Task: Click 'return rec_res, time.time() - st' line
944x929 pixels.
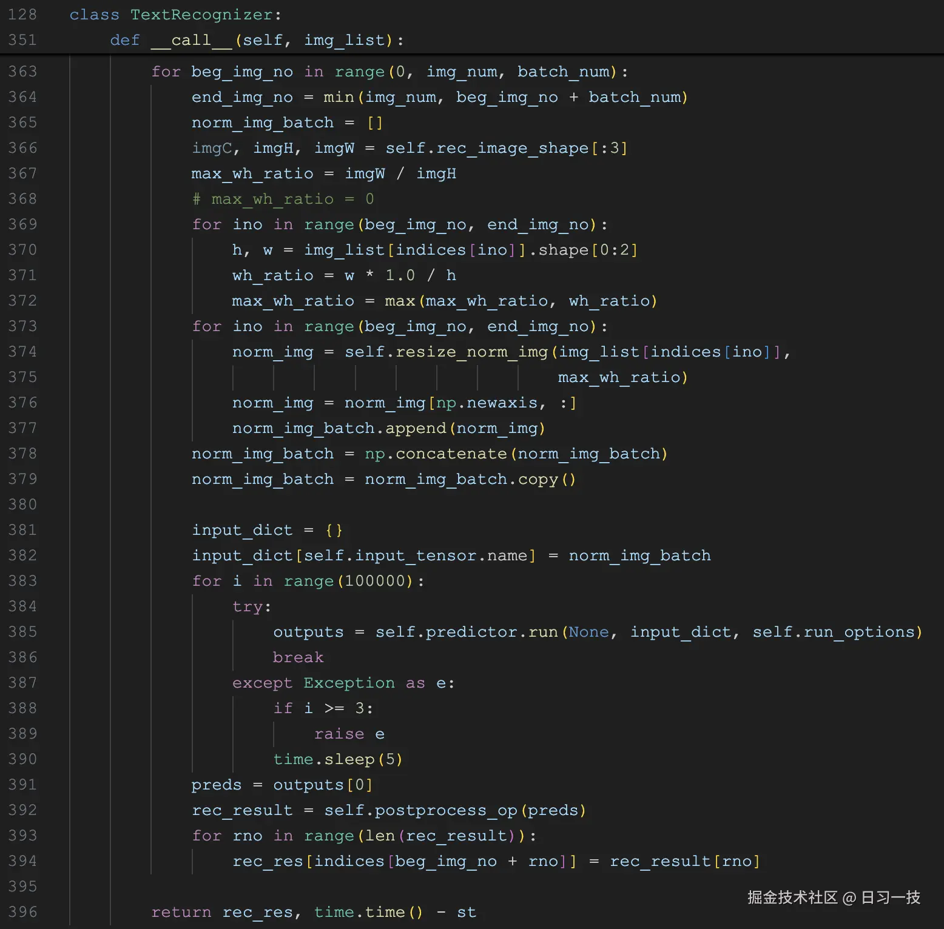Action: [314, 912]
